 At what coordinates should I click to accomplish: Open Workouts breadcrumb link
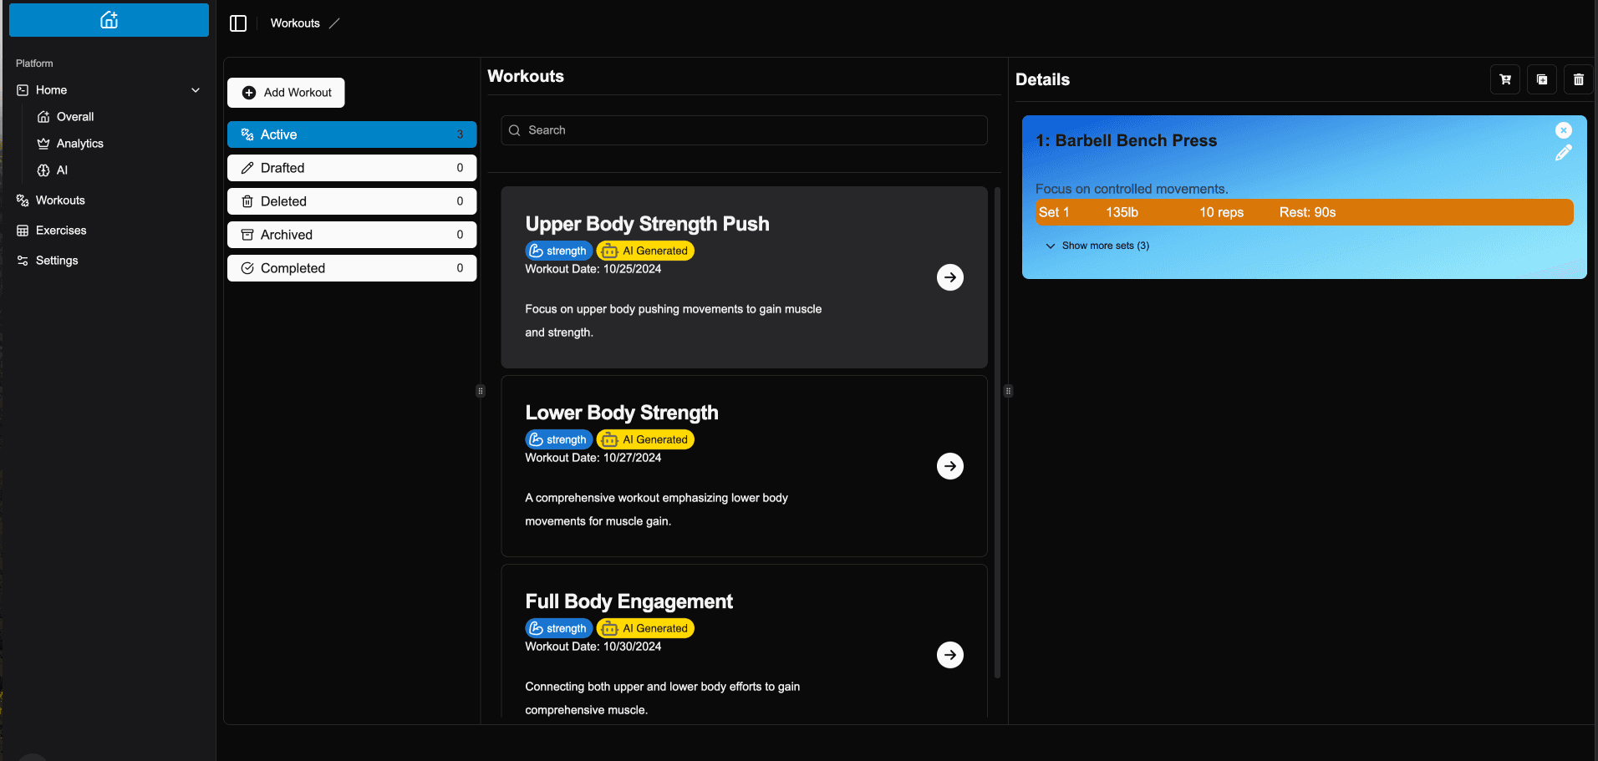[295, 23]
